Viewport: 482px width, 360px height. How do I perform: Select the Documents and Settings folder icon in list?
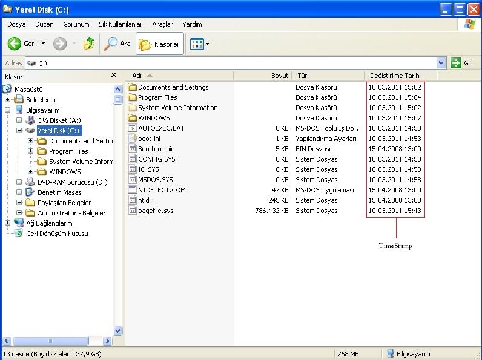click(x=132, y=87)
